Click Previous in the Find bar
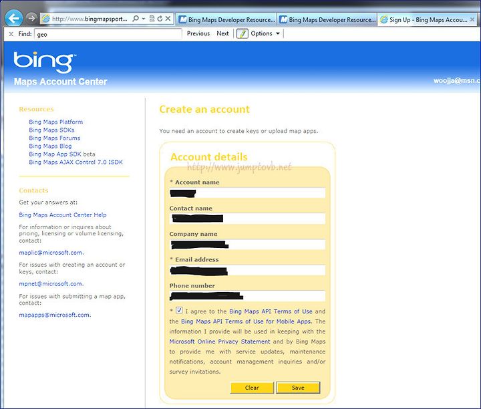Viewport: 481px width, 409px height. [198, 33]
